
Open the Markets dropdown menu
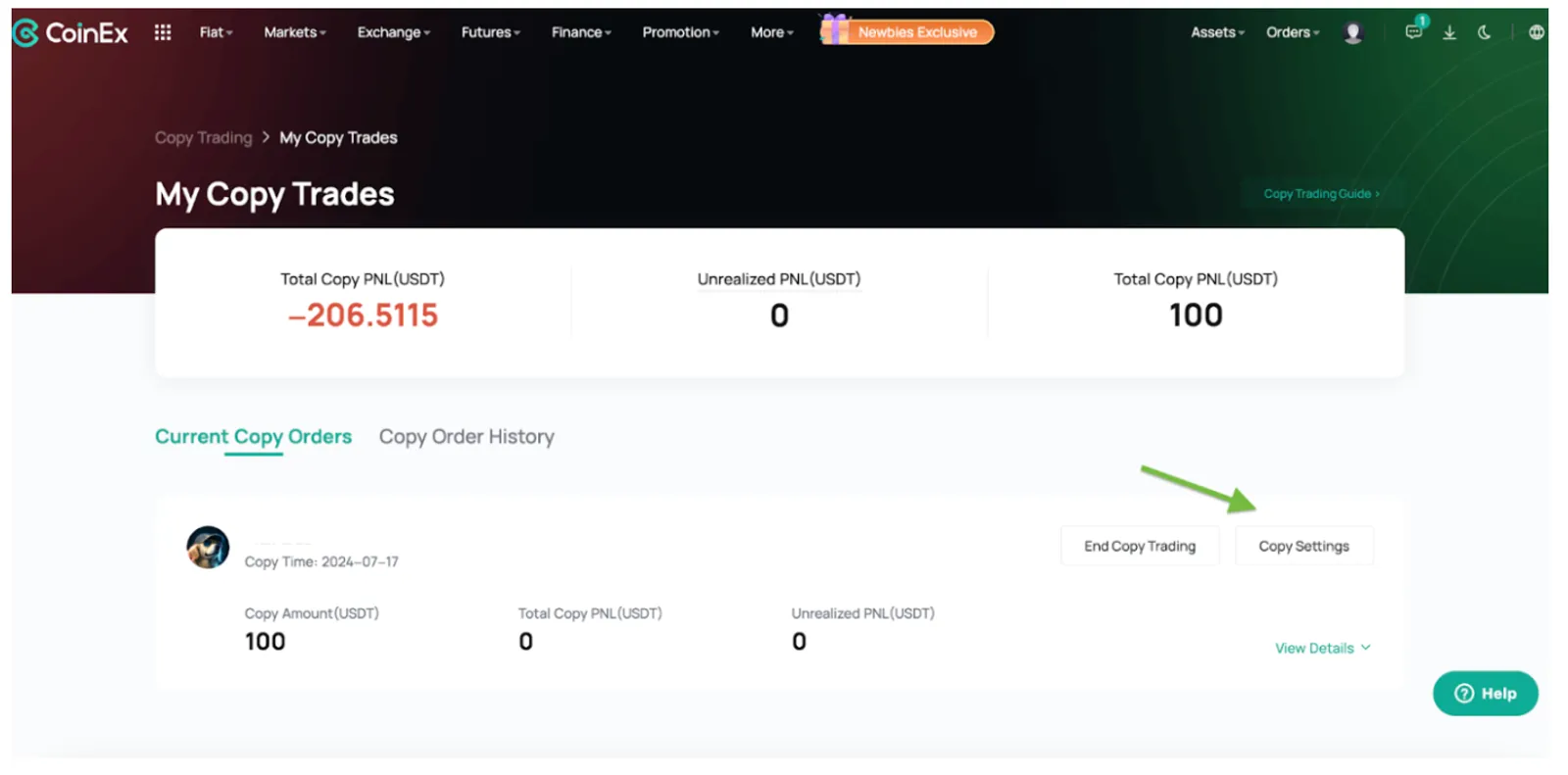(x=295, y=32)
